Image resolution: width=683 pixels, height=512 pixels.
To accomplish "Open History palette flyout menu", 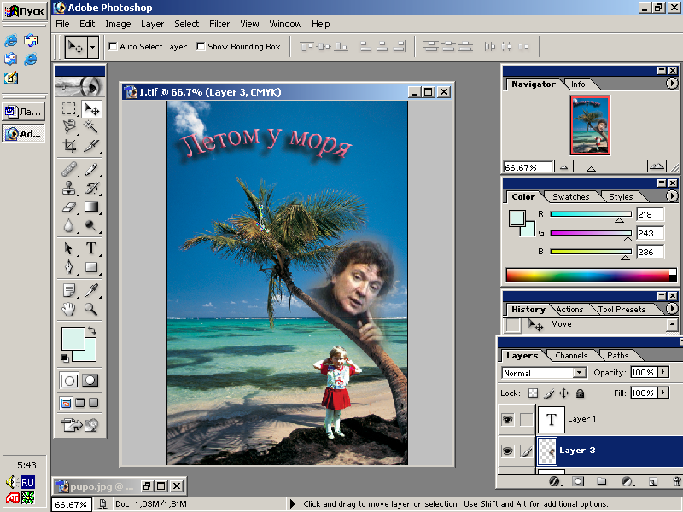I will [672, 309].
